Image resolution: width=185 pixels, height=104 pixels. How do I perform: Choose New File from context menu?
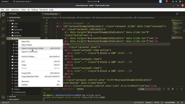40,42
